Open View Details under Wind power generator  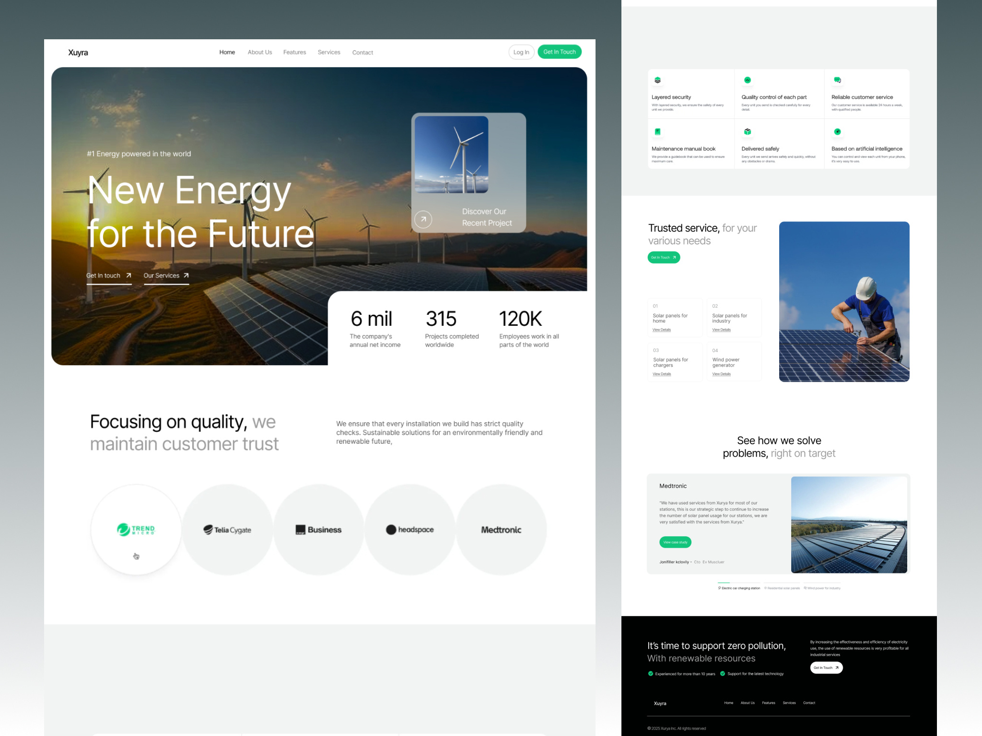pos(721,374)
